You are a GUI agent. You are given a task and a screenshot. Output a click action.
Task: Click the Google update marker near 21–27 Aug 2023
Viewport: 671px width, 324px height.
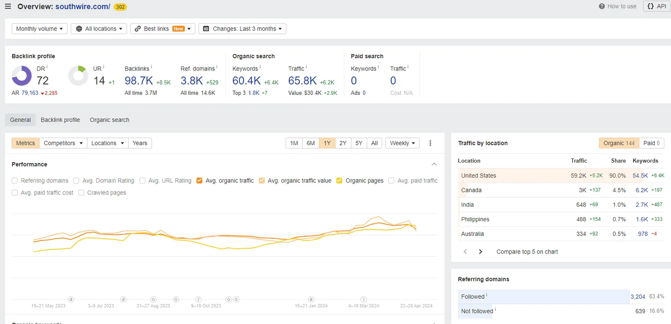[x=153, y=299]
